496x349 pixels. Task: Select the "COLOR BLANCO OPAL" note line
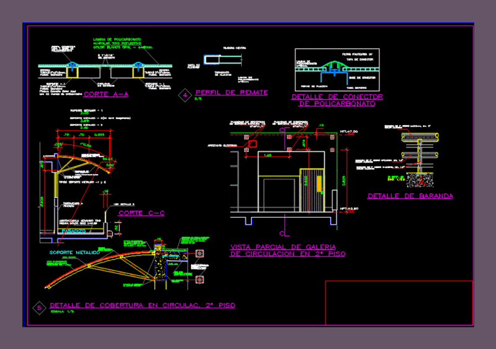pos(123,47)
